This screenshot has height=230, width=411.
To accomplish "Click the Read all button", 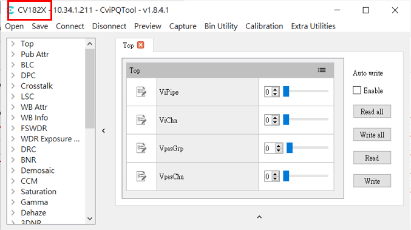I will tap(372, 112).
